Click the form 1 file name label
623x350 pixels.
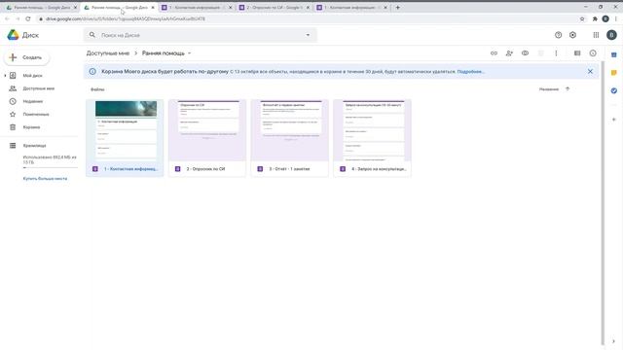click(130, 169)
